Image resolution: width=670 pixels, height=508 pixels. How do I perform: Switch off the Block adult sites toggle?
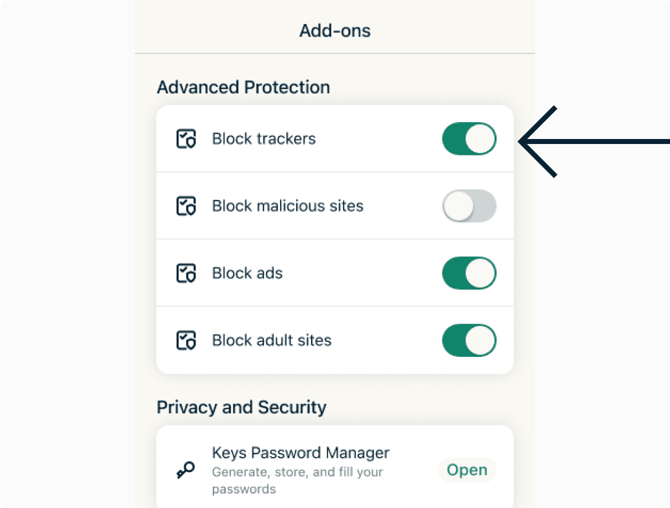pos(469,340)
